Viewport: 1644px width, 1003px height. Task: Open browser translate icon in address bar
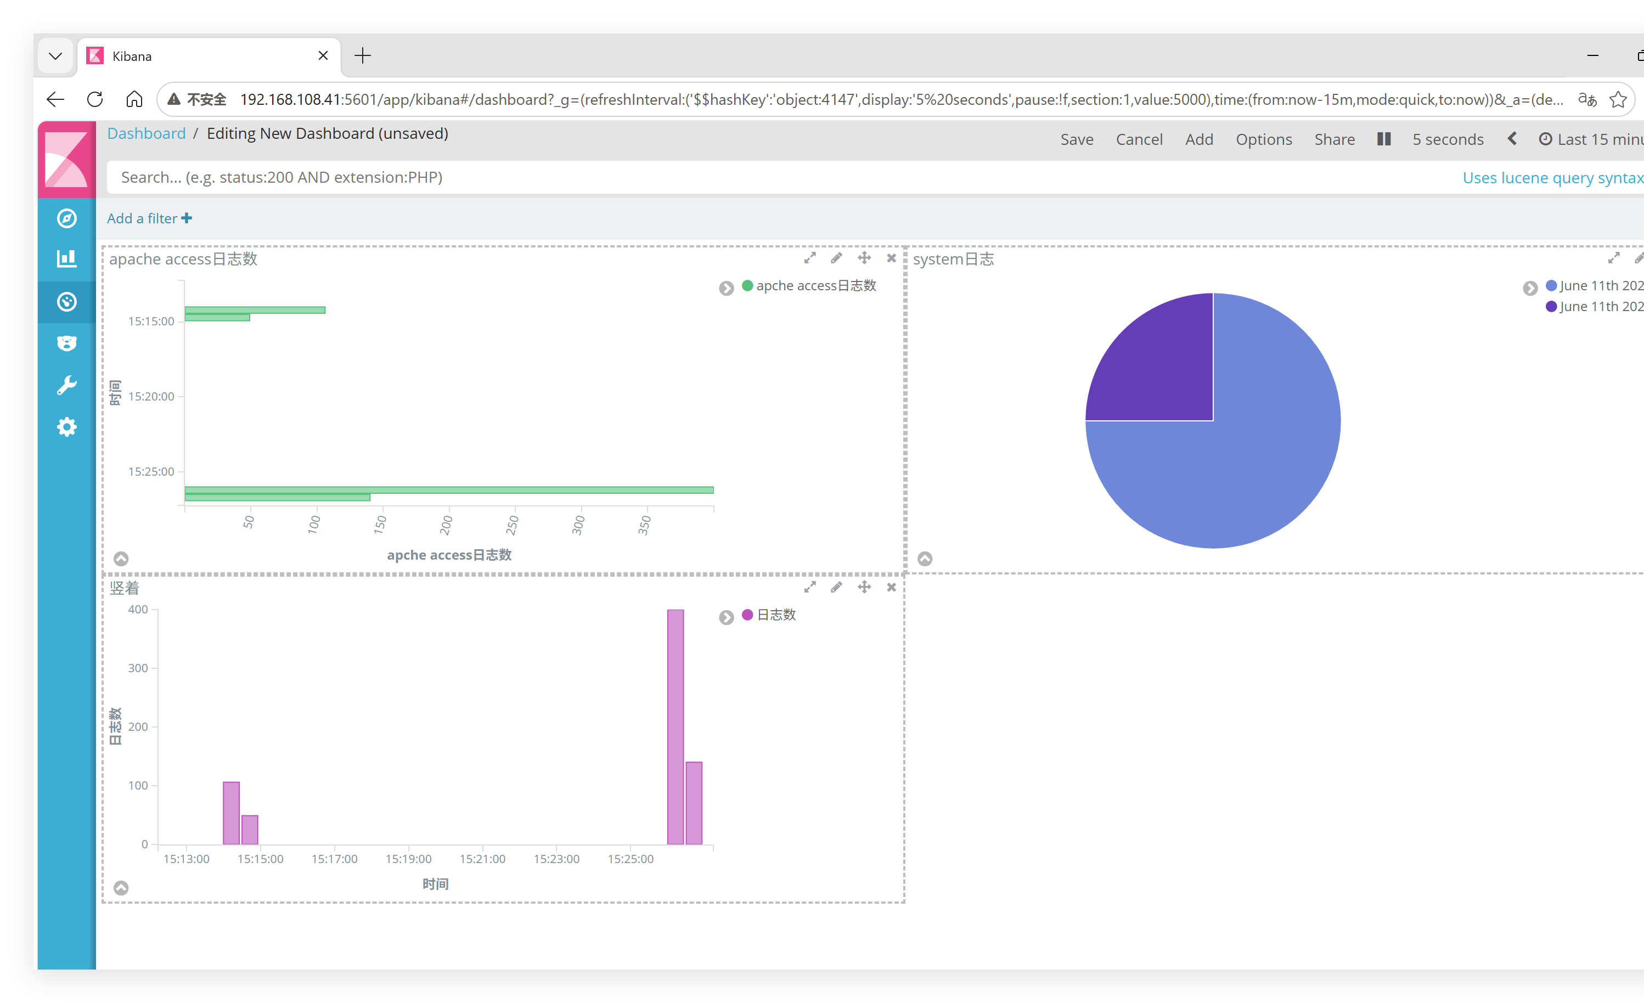(1586, 99)
